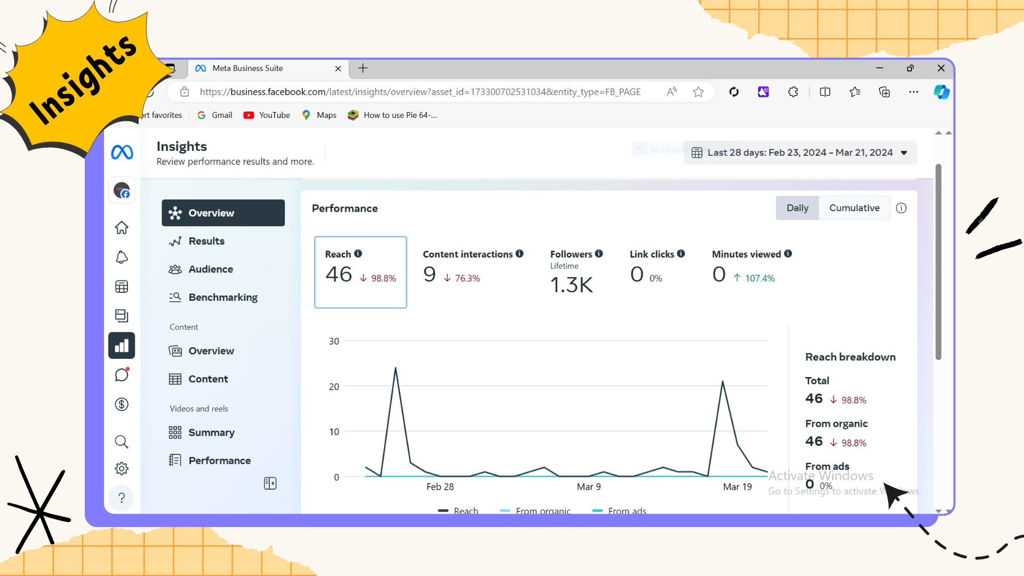Viewport: 1024px width, 576px height.
Task: Open Inbox chat bubble icon
Action: click(x=122, y=375)
